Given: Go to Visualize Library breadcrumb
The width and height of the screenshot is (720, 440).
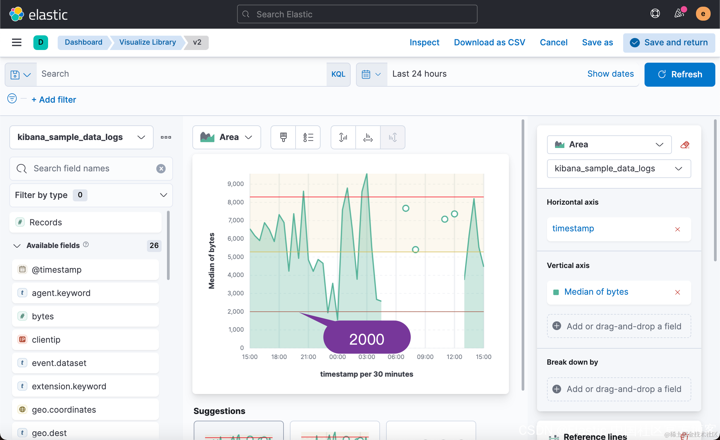Looking at the screenshot, I should 147,42.
